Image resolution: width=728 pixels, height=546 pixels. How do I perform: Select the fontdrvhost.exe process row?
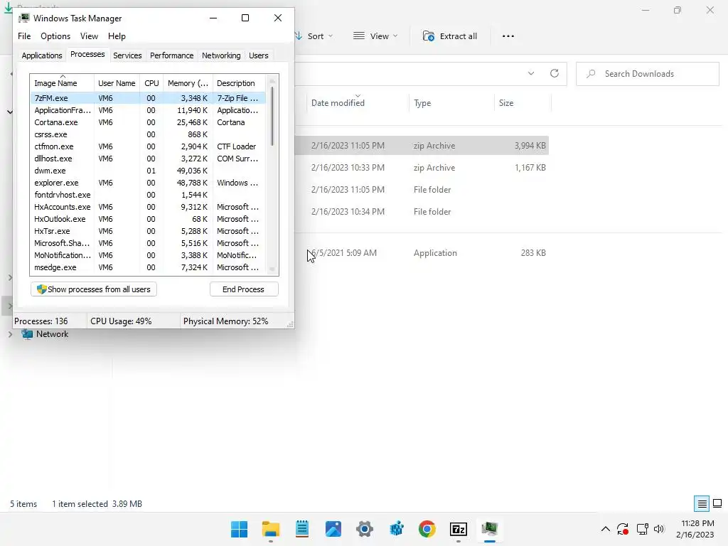148,195
